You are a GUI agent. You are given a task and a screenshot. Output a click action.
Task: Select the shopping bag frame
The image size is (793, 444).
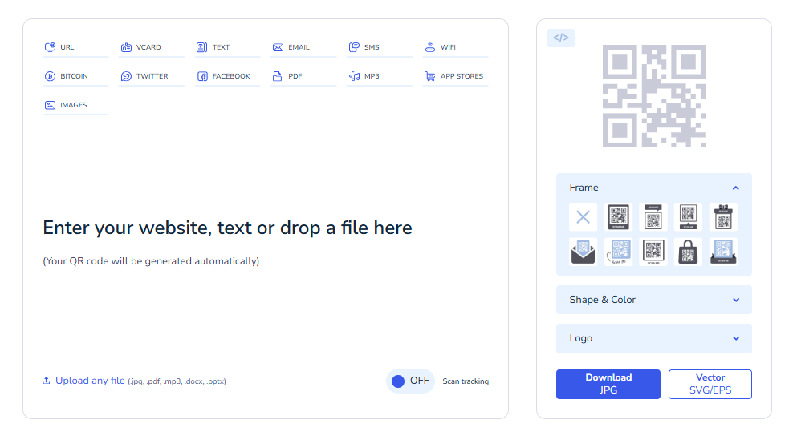click(x=688, y=252)
